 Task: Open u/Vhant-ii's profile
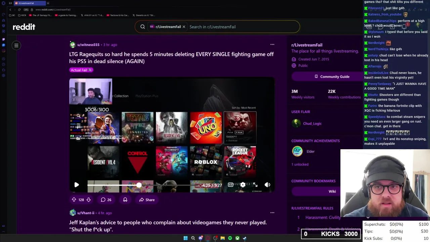coord(86,213)
